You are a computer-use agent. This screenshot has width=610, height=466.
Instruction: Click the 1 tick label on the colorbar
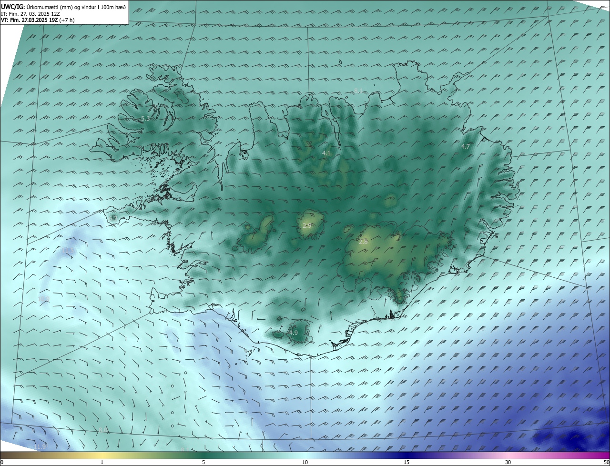pyautogui.click(x=102, y=462)
